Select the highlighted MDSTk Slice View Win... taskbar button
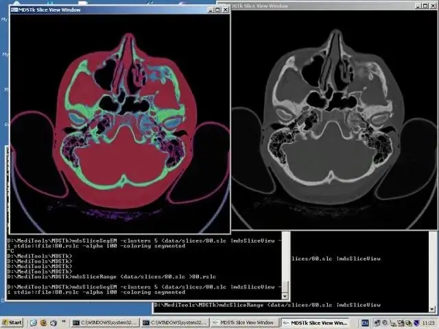439x329 pixels. [316, 323]
